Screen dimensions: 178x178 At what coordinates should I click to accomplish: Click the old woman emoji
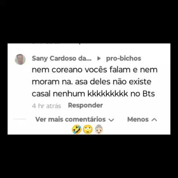pos(99,129)
